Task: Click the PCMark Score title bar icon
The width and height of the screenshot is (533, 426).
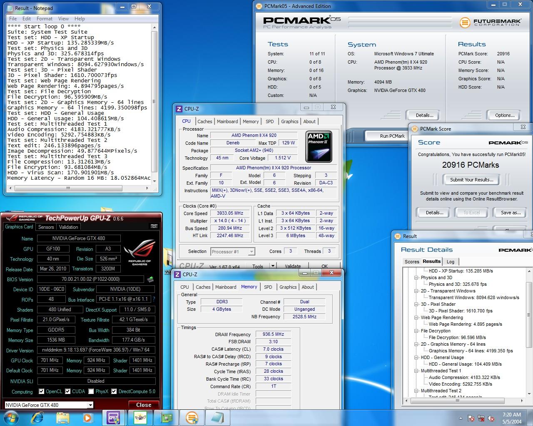Action: (414, 129)
